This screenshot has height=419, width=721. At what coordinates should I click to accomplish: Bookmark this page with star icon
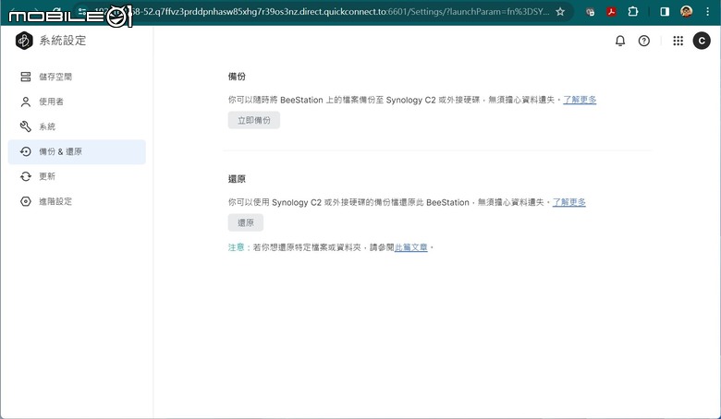tap(560, 11)
